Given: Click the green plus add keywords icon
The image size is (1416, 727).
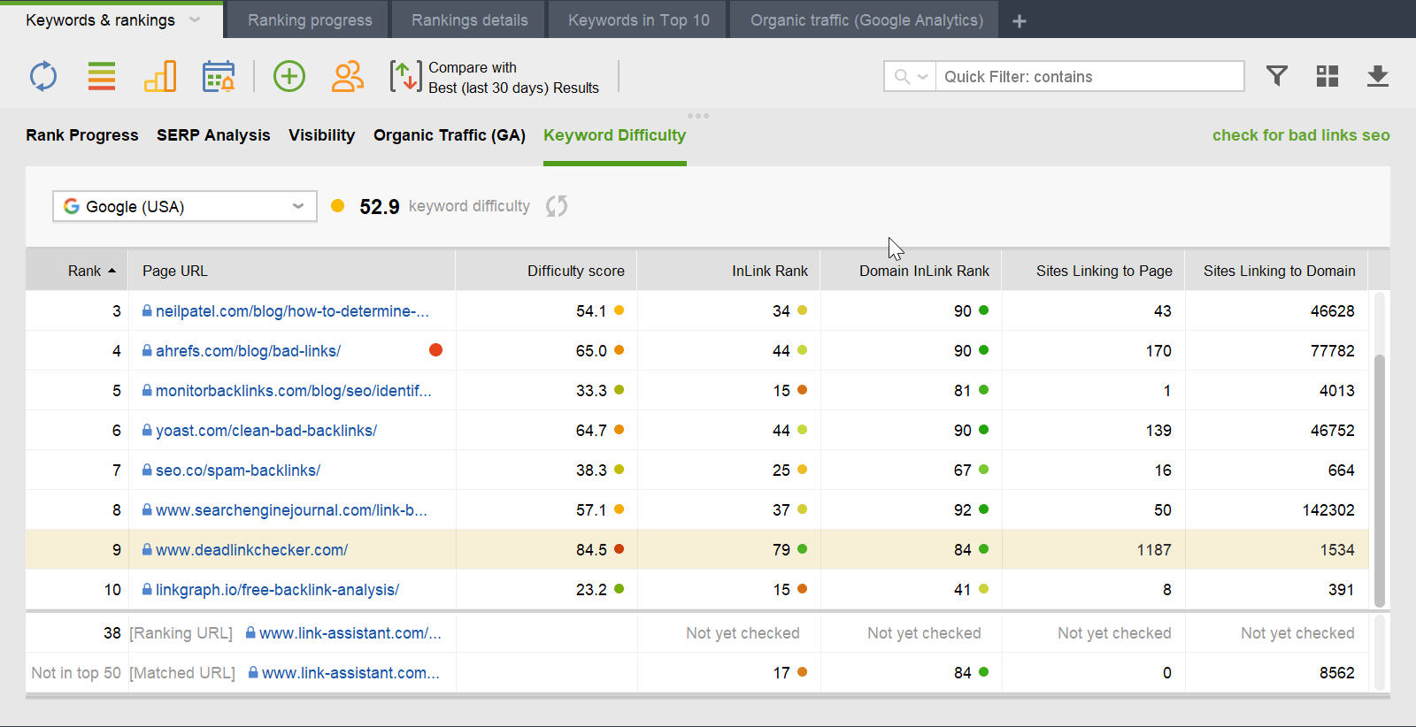Looking at the screenshot, I should pyautogui.click(x=289, y=76).
